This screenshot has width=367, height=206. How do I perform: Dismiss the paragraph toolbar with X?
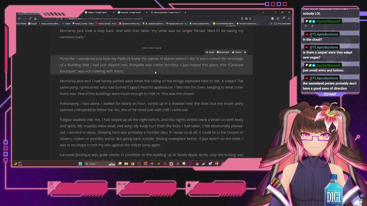[245, 52]
